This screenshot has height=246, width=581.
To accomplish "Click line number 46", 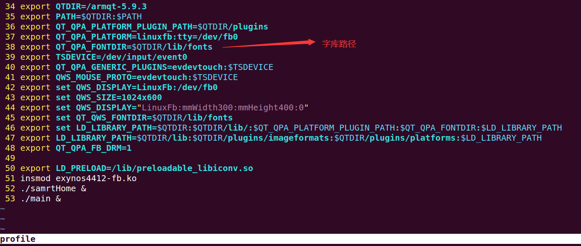I will [x=10, y=128].
